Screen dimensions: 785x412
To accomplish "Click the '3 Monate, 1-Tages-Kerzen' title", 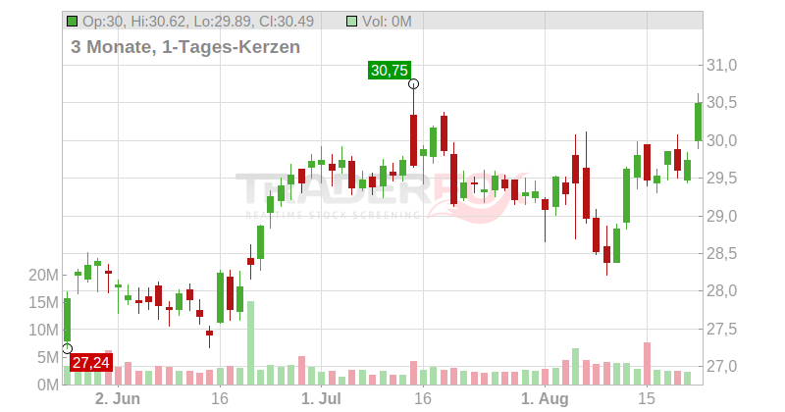I will pos(185,46).
